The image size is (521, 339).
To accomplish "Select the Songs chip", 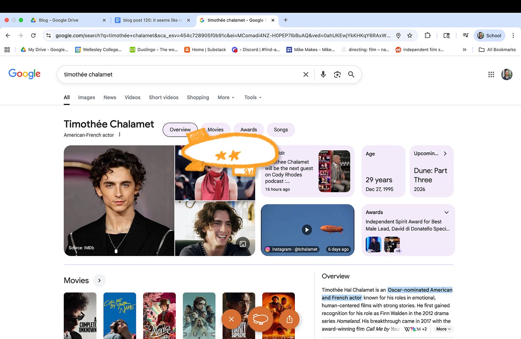I will 281,130.
